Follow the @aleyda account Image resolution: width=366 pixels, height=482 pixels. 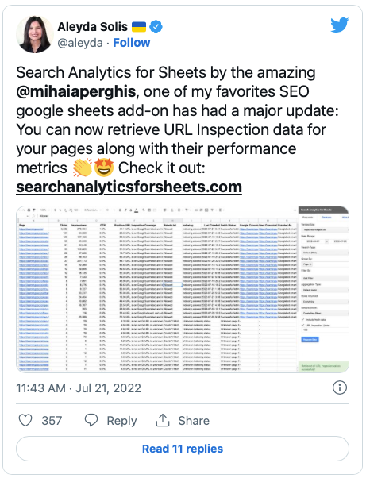point(132,43)
